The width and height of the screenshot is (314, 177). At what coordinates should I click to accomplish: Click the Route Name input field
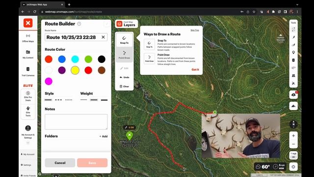point(76,37)
